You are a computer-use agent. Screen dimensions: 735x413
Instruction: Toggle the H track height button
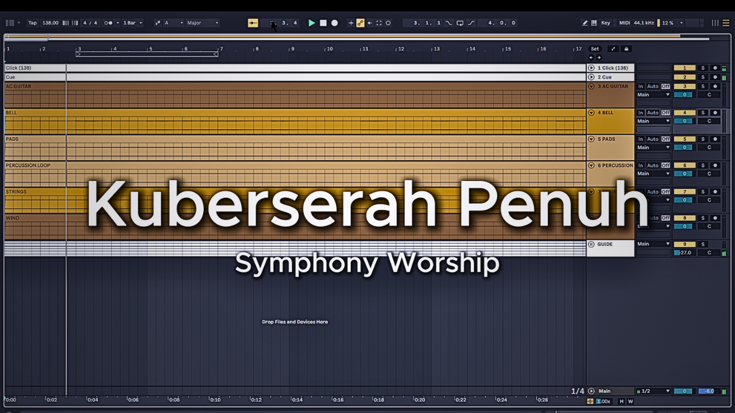(621, 401)
